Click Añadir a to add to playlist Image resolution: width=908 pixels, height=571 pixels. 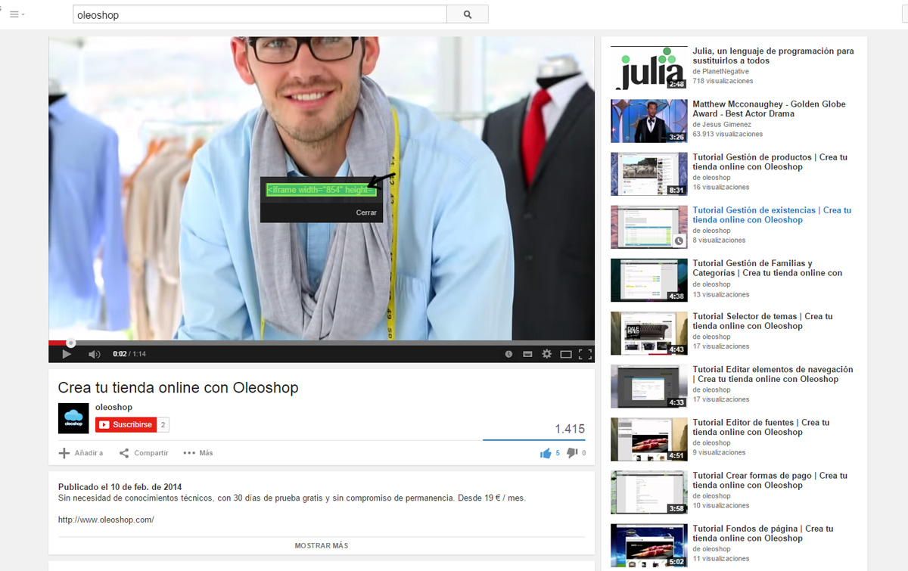click(x=81, y=453)
